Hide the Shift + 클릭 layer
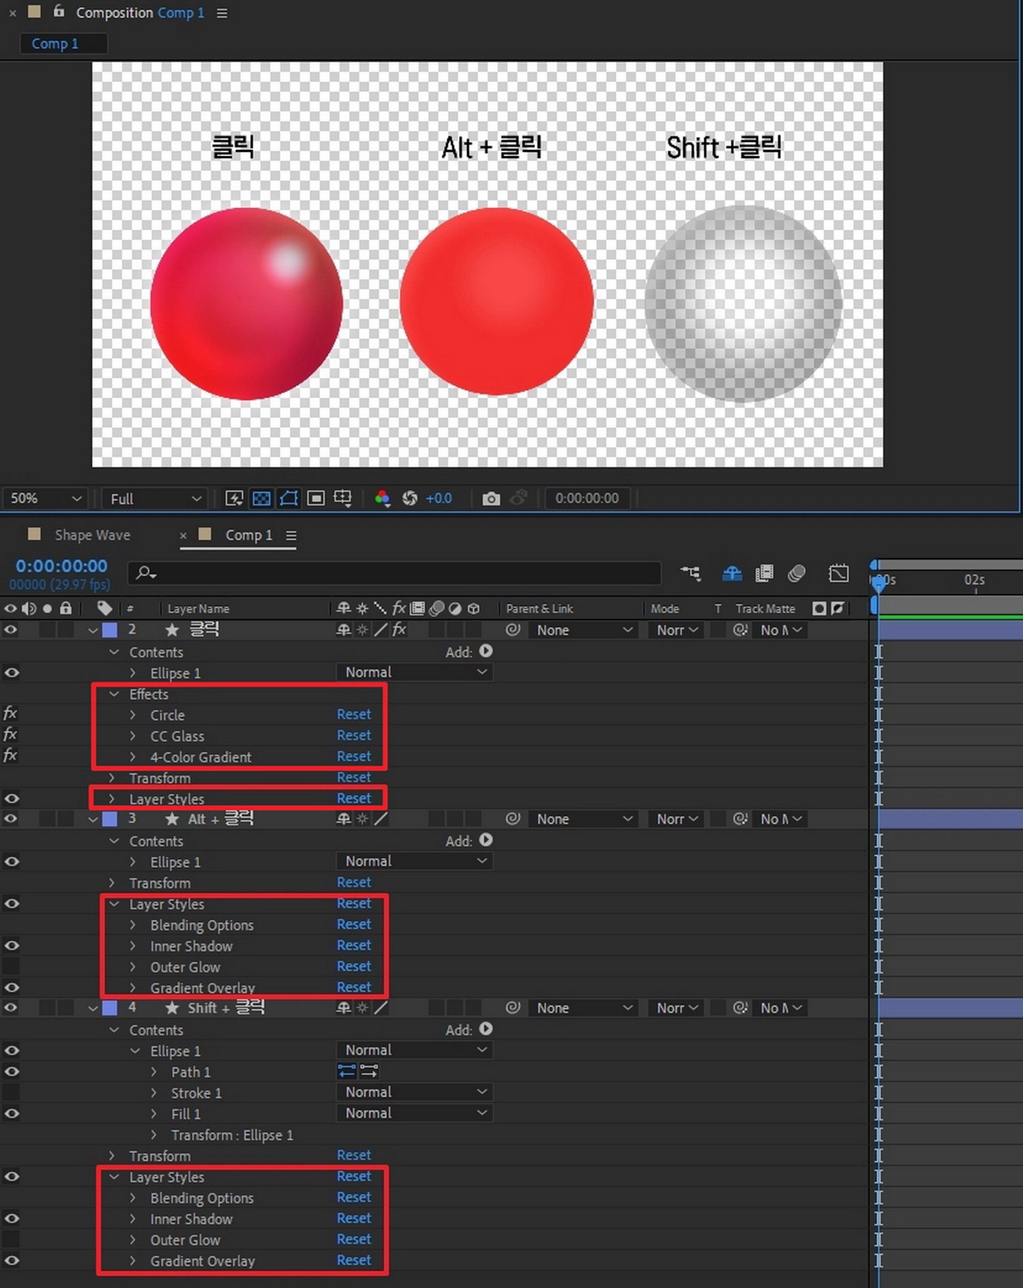This screenshot has height=1288, width=1023. [11, 1008]
